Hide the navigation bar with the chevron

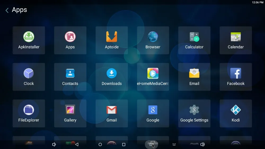coord(174,145)
